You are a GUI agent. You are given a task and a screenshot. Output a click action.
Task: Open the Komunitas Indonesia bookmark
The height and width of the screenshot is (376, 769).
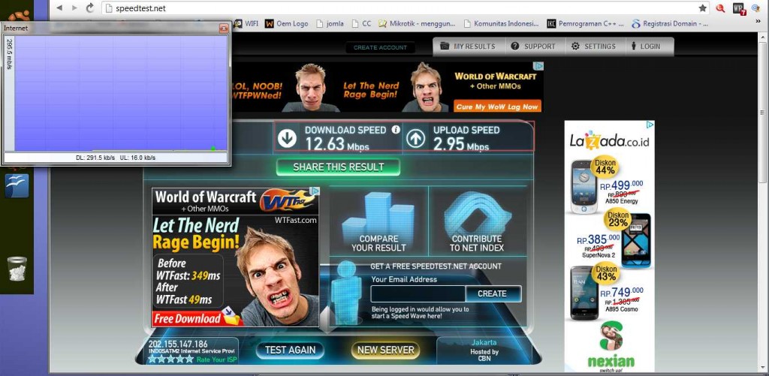point(501,23)
